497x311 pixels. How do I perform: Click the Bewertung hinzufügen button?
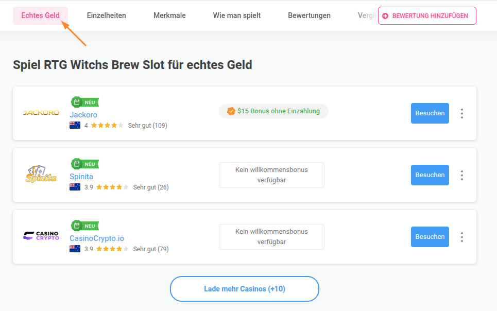pyautogui.click(x=427, y=15)
